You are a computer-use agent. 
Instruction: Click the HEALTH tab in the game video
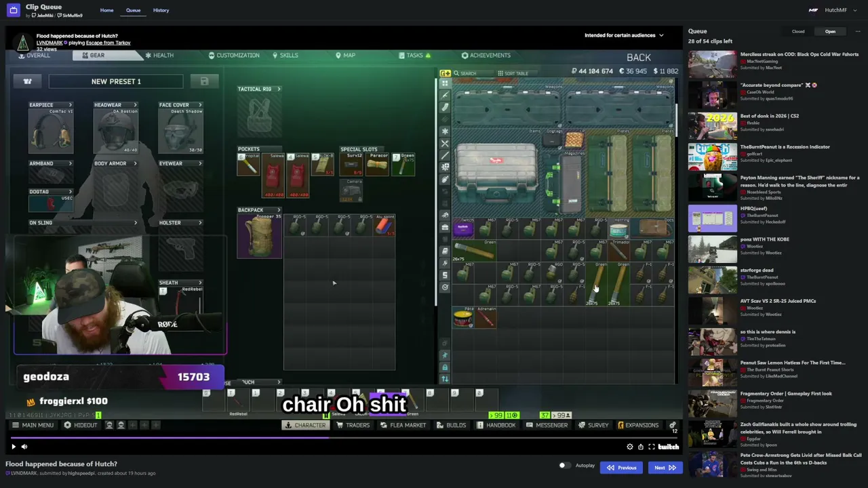[159, 56]
